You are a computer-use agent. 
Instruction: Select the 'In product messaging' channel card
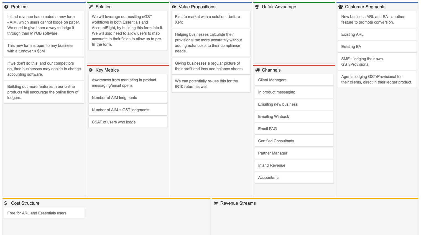click(294, 92)
